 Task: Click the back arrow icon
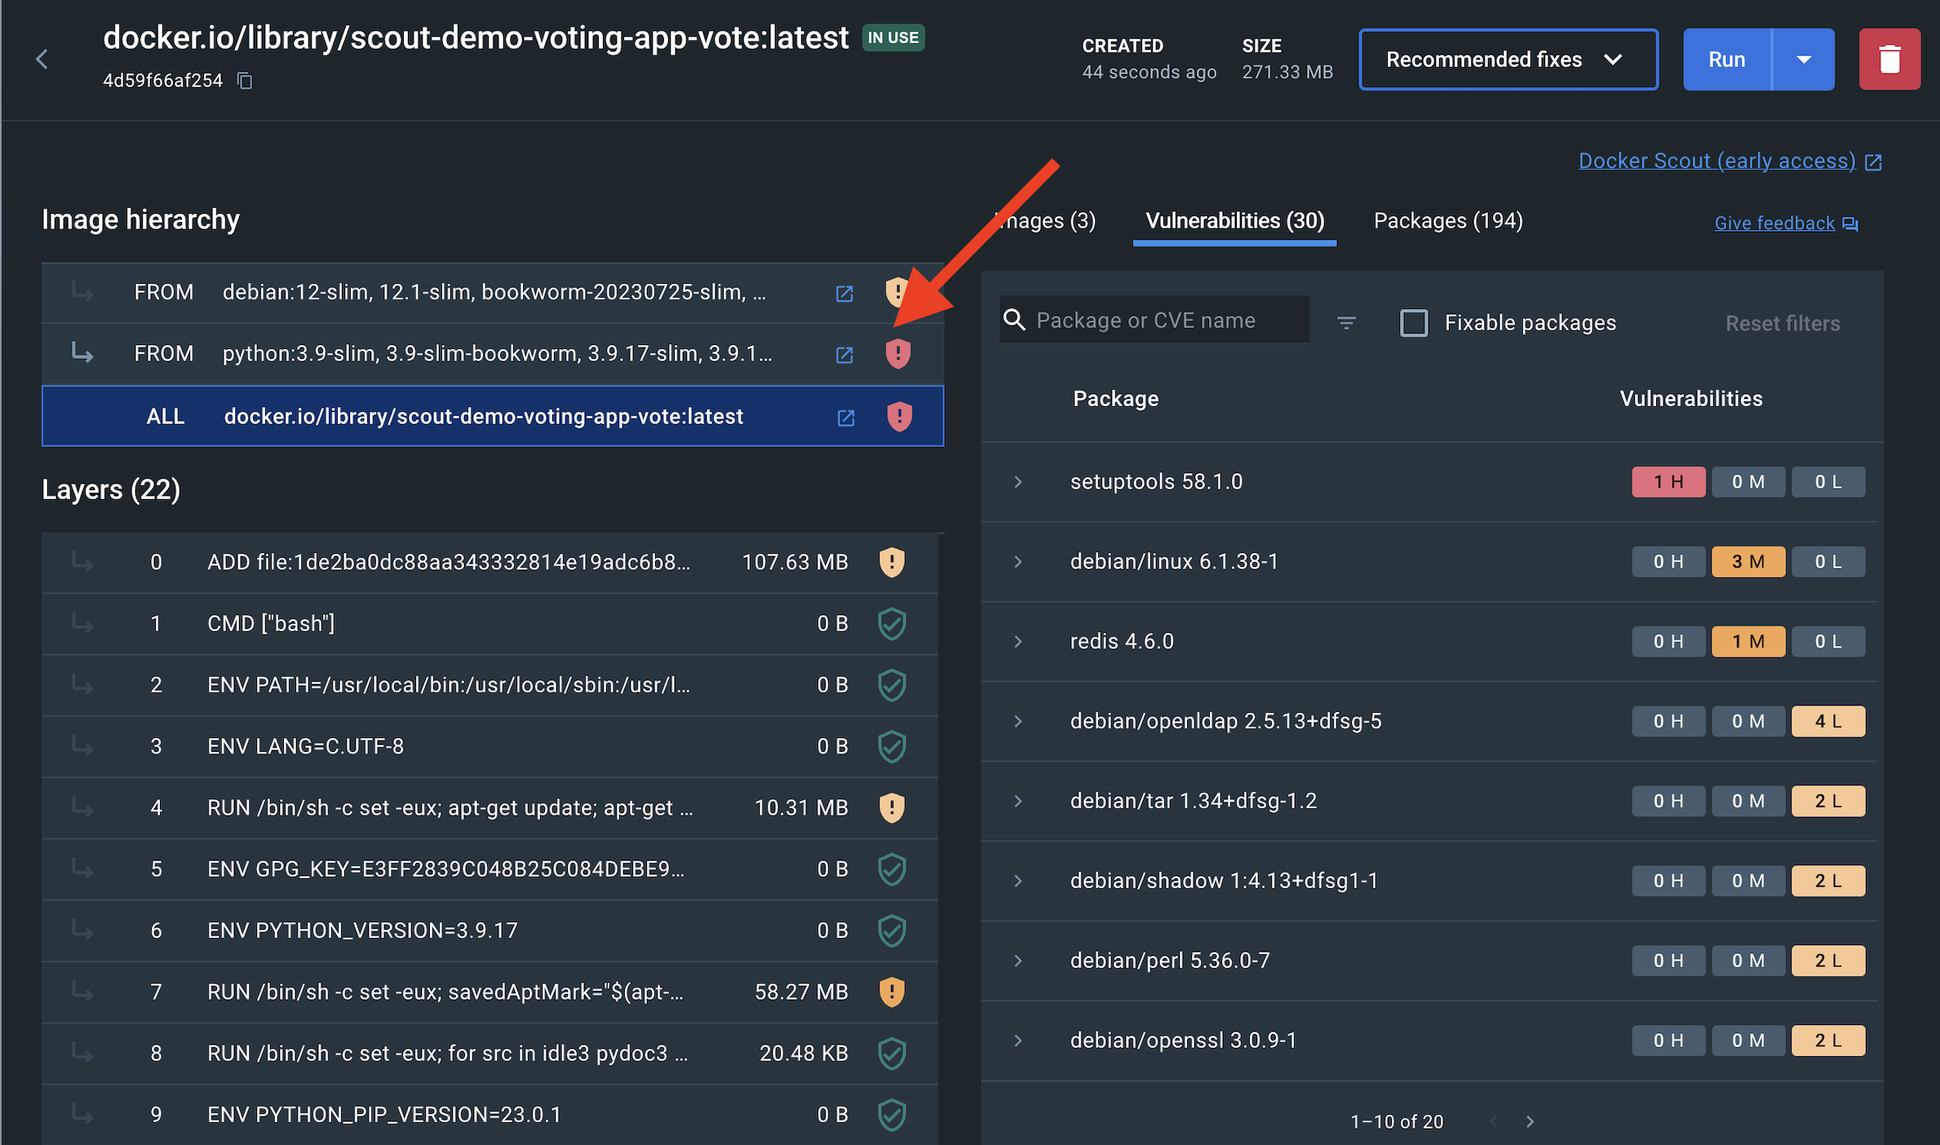point(42,59)
